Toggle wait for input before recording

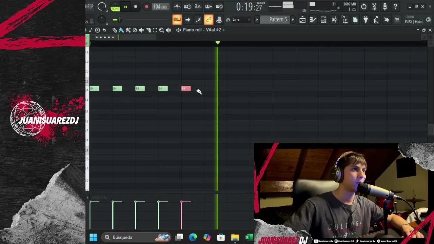[x=188, y=6]
